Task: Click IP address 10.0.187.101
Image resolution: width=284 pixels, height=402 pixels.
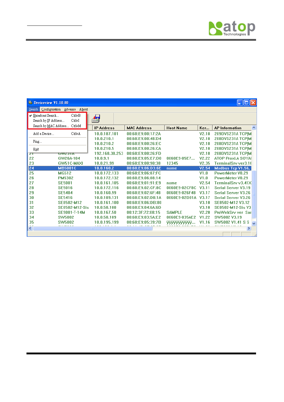Action: [x=106, y=134]
